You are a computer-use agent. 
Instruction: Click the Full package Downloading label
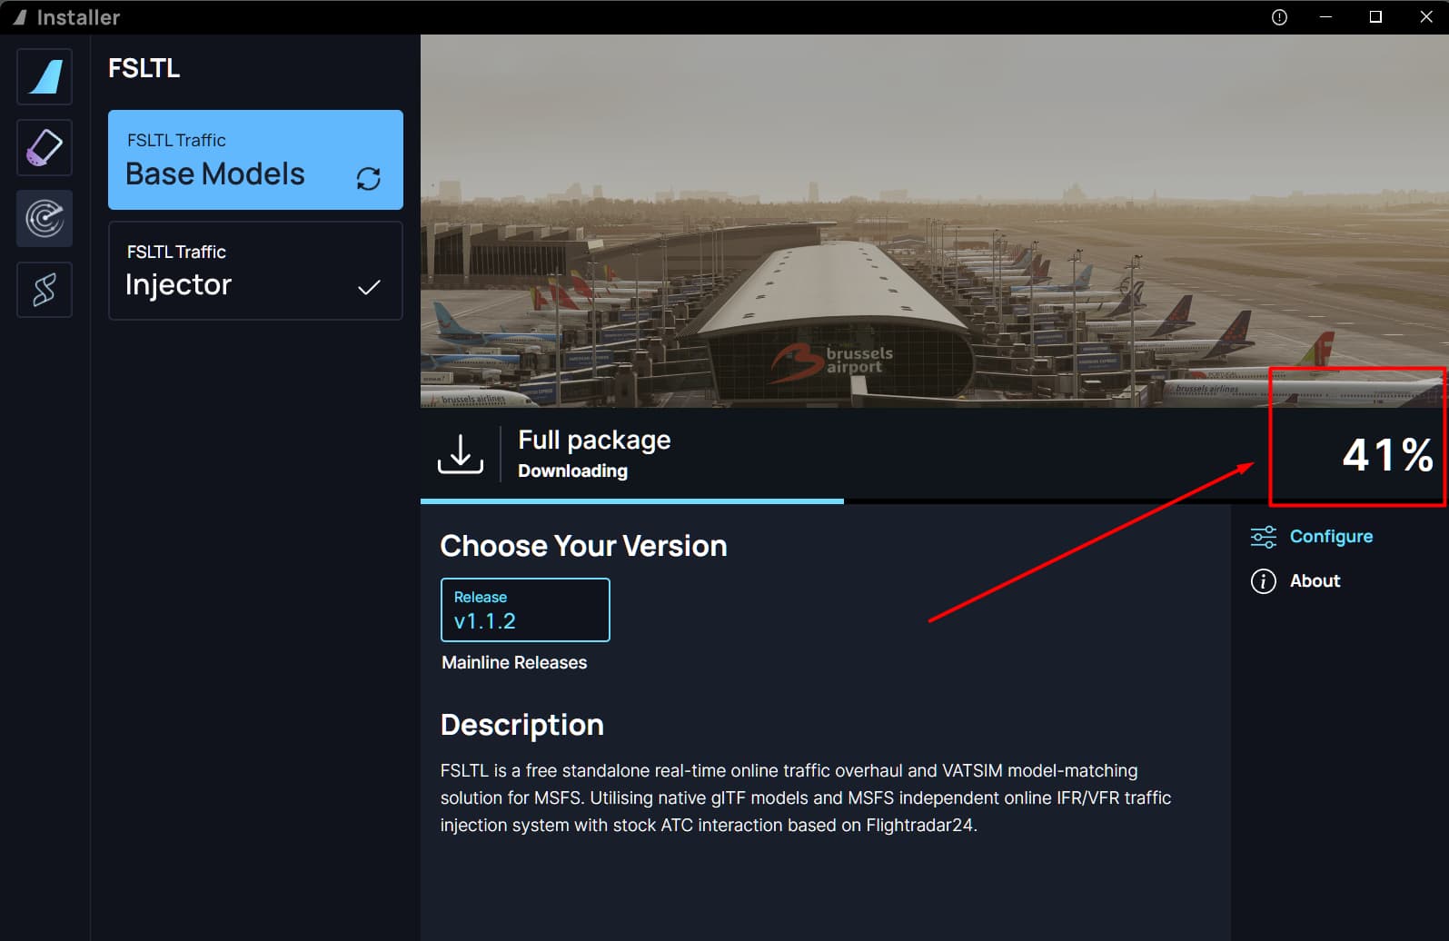tap(594, 453)
